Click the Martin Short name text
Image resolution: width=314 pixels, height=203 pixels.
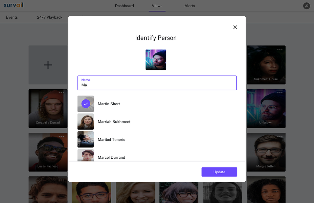(x=109, y=104)
